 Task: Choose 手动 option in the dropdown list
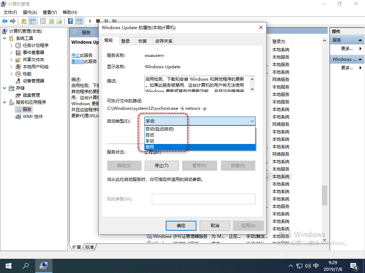coord(200,141)
